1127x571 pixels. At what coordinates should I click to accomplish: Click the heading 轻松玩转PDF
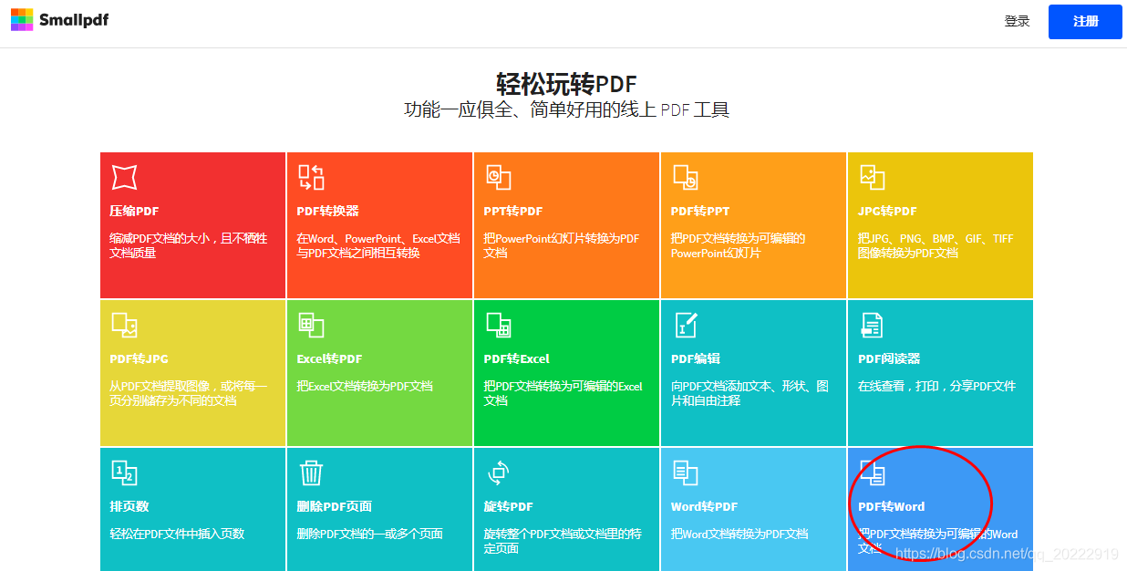pos(566,84)
